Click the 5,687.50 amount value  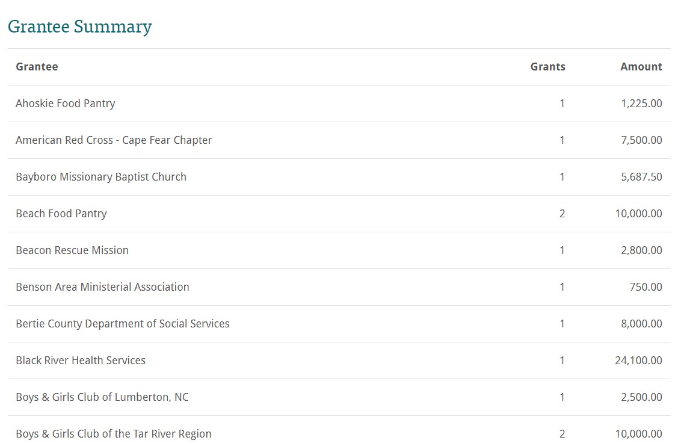(x=642, y=177)
